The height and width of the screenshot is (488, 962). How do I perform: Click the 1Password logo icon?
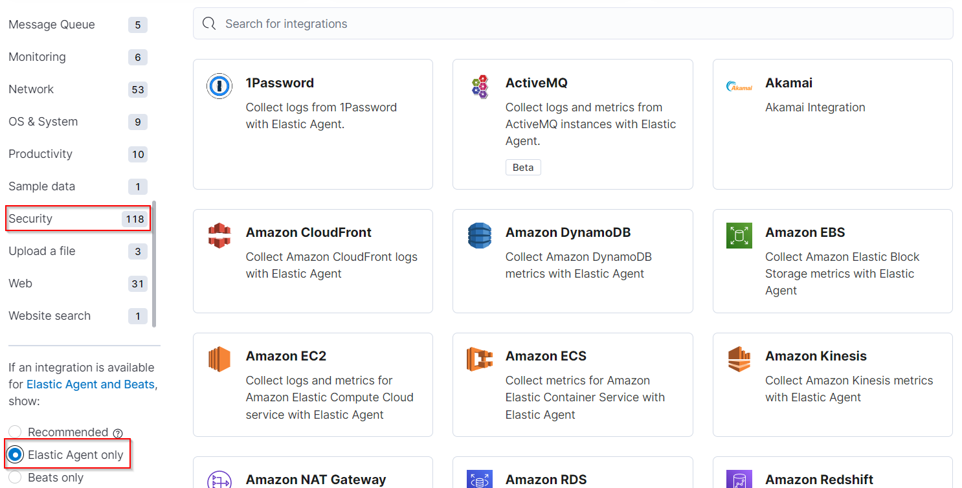coord(219,85)
